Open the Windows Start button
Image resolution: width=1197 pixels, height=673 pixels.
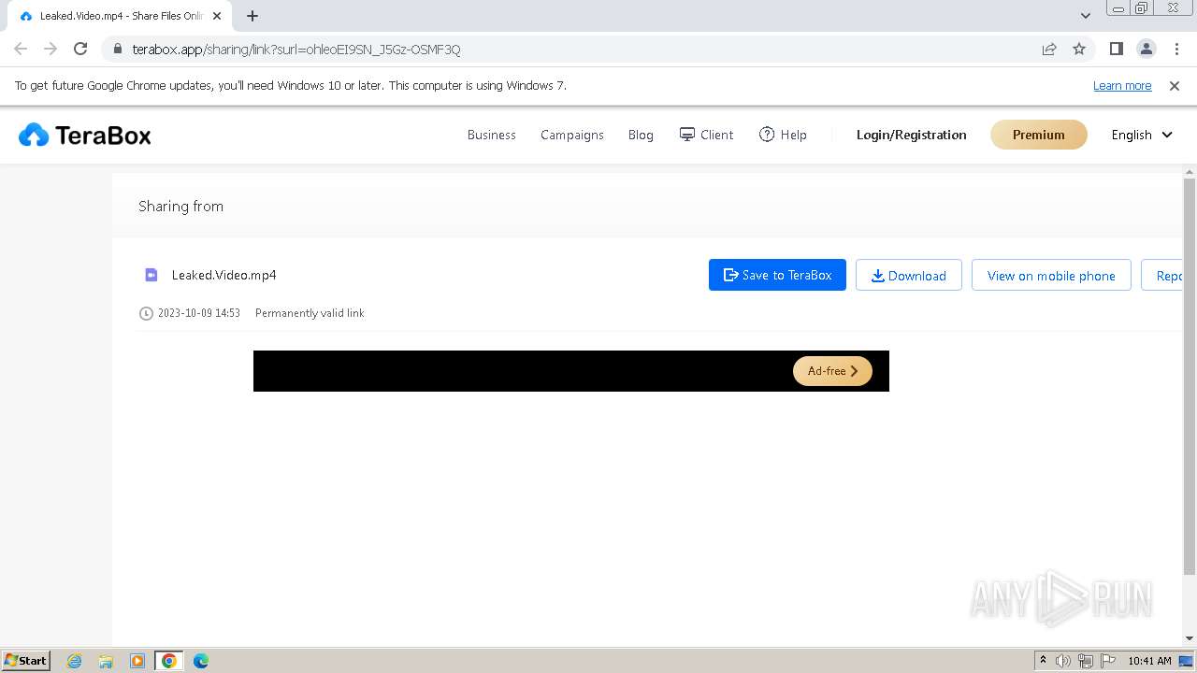pos(25,660)
